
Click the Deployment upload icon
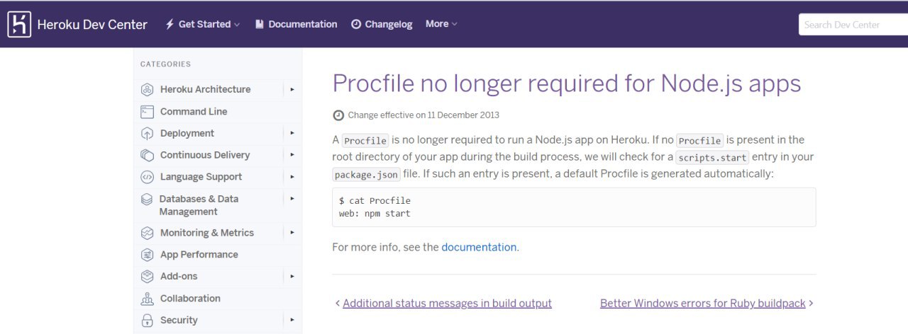pyautogui.click(x=147, y=134)
